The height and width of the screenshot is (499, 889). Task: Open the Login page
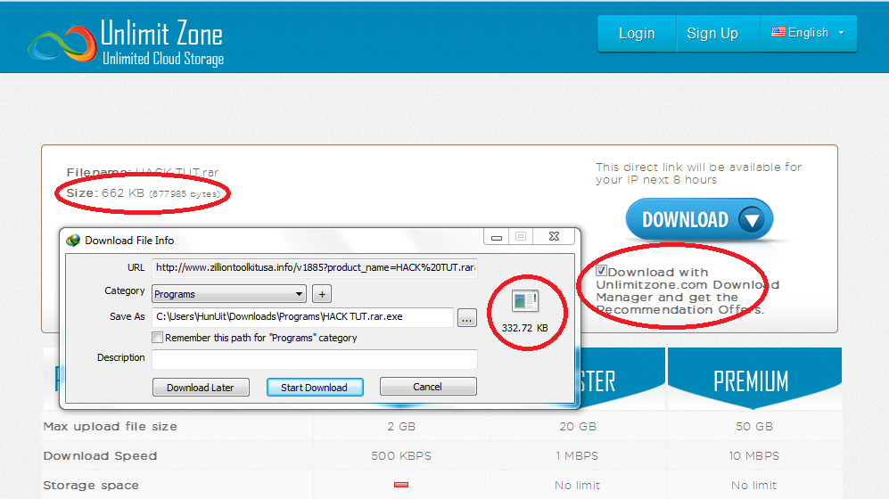637,34
